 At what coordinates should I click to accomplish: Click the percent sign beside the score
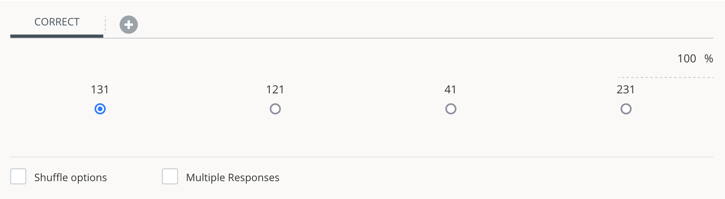click(708, 59)
